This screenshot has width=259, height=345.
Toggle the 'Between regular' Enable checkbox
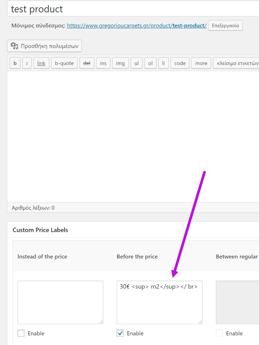coord(219,333)
